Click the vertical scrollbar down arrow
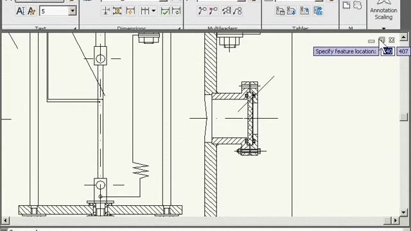411x231 pixels. [404, 212]
